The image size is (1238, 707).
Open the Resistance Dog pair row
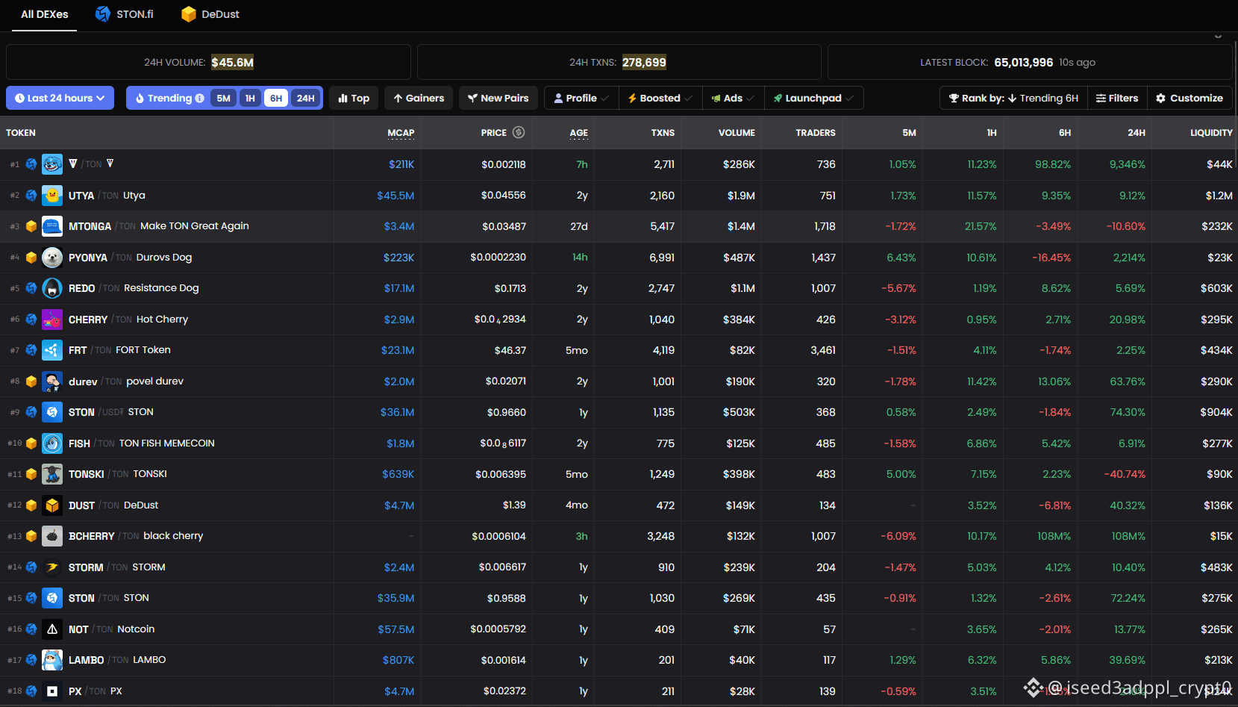(x=619, y=288)
